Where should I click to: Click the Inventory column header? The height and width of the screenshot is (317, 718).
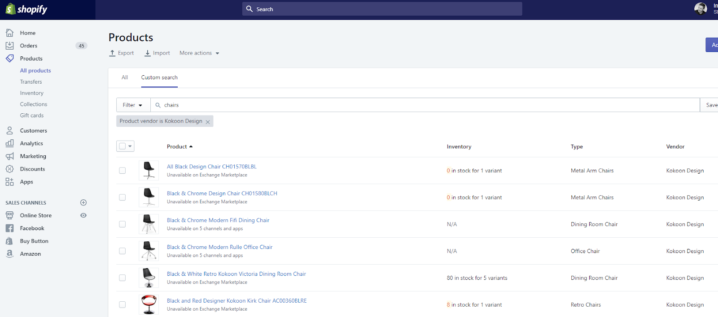[x=459, y=146]
